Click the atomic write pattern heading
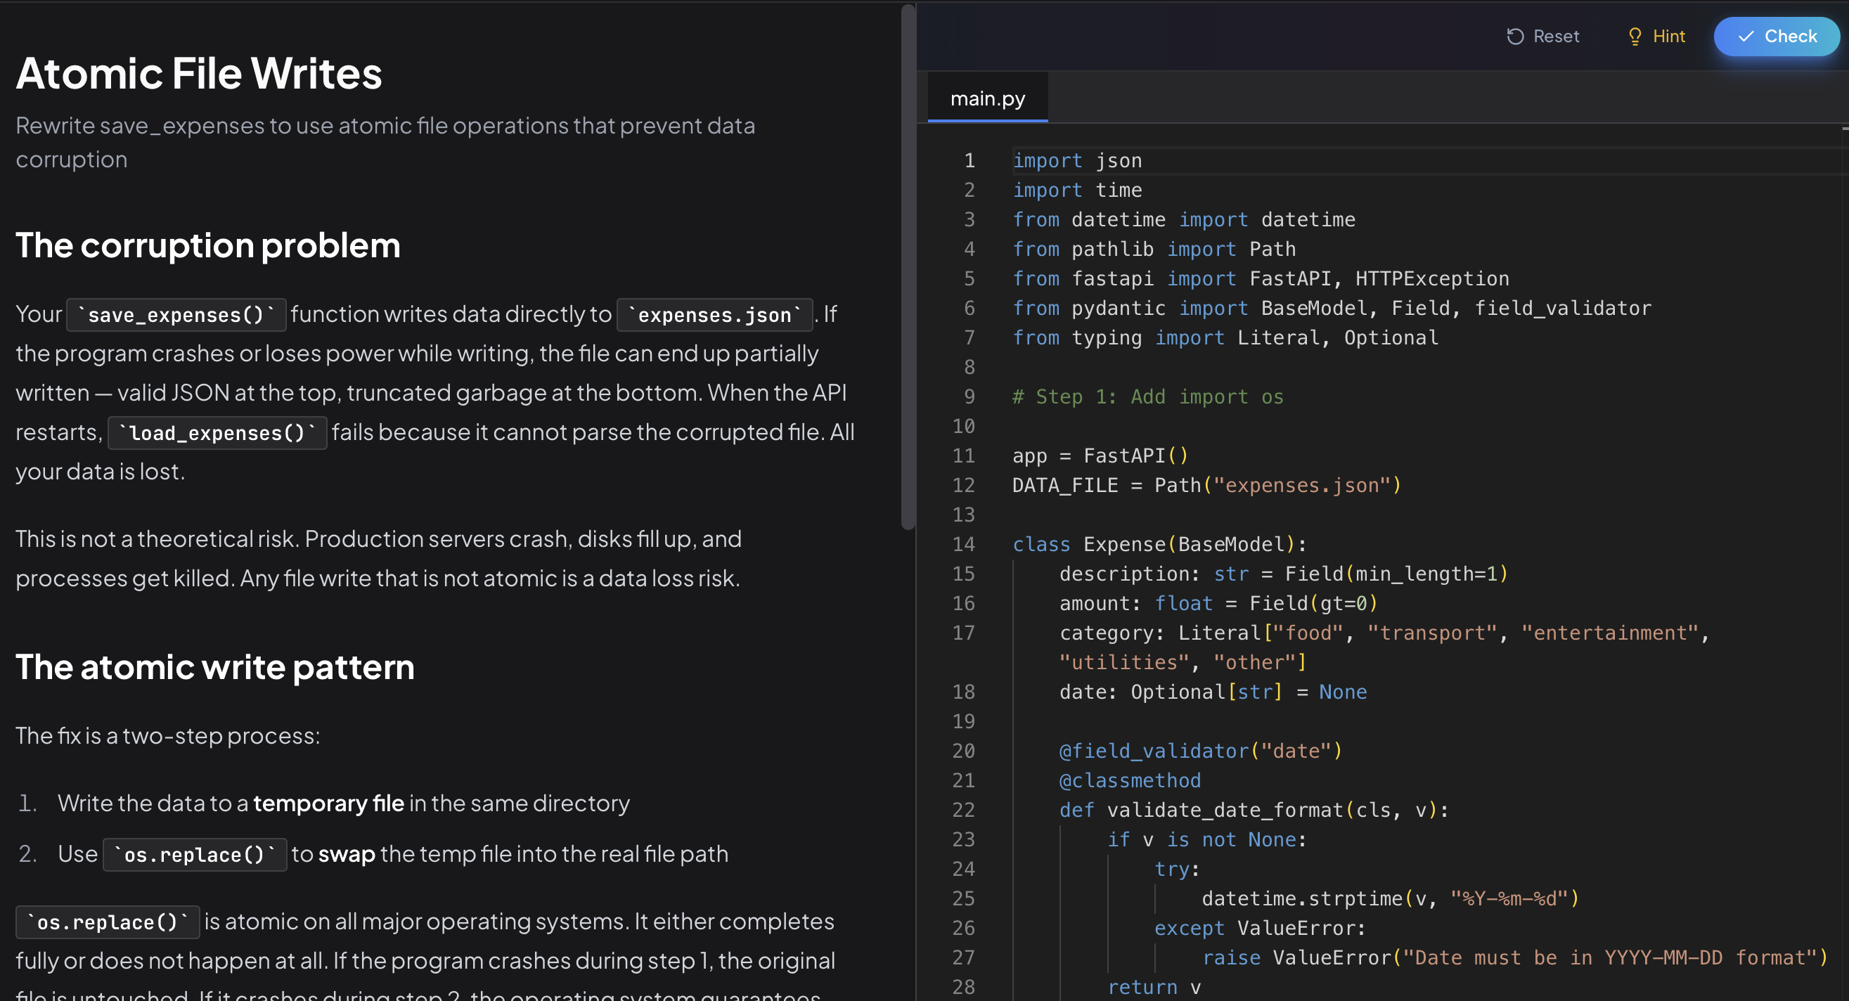 click(215, 666)
